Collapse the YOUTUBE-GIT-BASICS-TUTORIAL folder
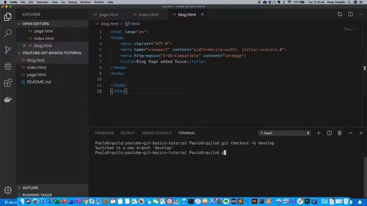367x206 pixels. pos(52,53)
